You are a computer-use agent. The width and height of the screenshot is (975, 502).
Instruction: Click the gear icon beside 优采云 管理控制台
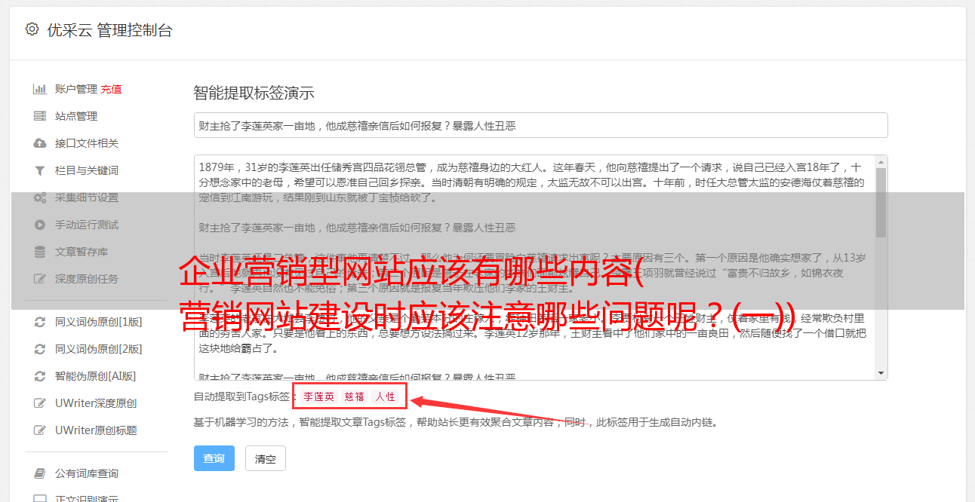point(32,29)
